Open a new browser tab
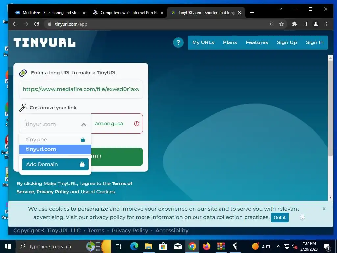 click(252, 13)
